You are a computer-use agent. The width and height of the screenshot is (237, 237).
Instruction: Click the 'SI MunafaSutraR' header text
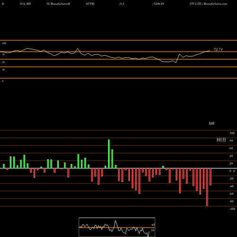click(58, 4)
